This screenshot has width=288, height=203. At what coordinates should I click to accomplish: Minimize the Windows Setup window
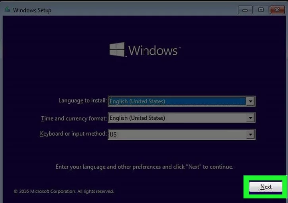[x=245, y=10]
